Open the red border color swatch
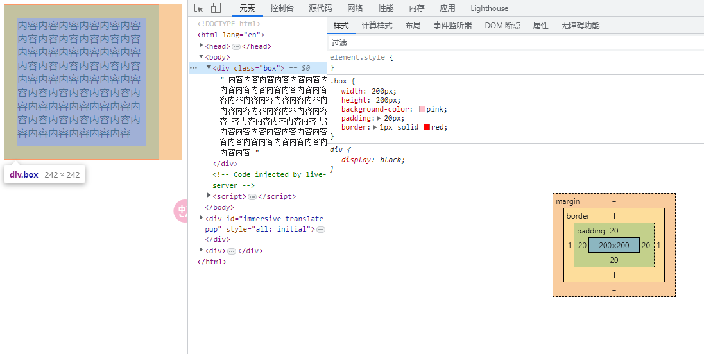The image size is (704, 354). [x=426, y=128]
